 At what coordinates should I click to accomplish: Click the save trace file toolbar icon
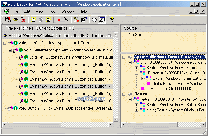point(8,20)
